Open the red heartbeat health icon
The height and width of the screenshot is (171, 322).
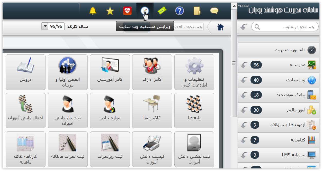127,11
